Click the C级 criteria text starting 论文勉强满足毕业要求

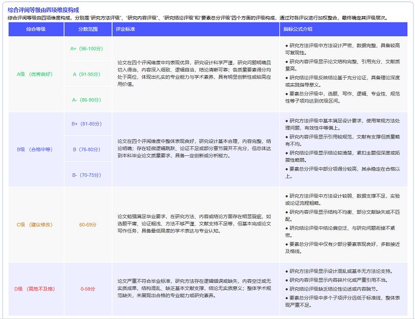[x=194, y=223]
